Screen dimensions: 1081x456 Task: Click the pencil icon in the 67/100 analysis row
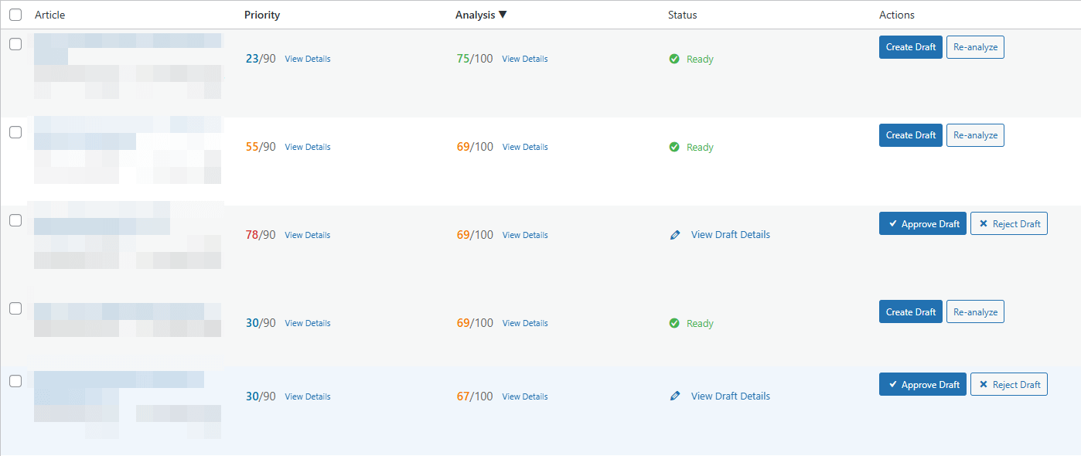pos(675,396)
